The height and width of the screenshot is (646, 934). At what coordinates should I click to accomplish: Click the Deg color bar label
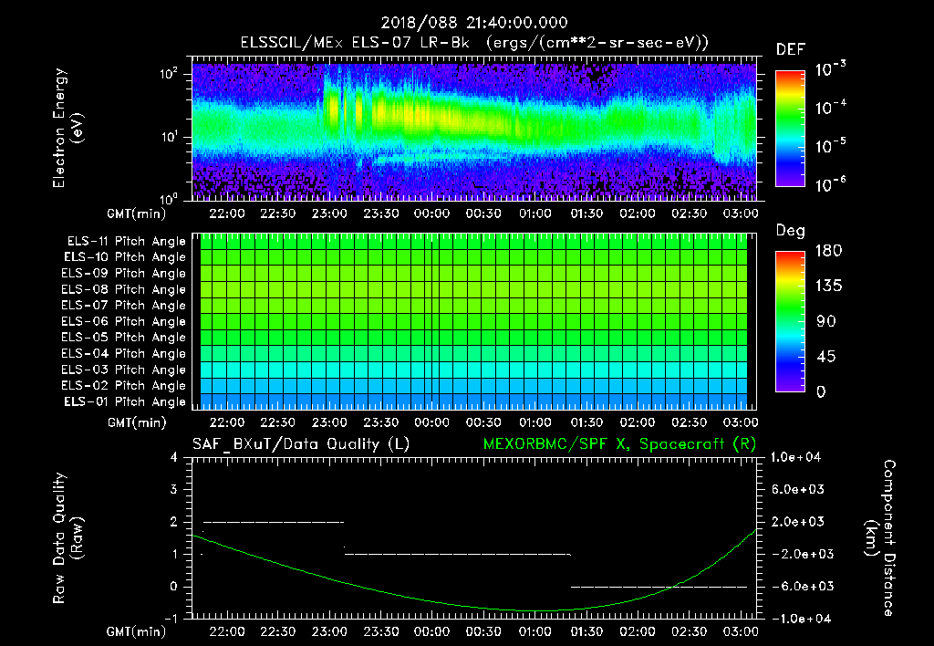coord(790,231)
